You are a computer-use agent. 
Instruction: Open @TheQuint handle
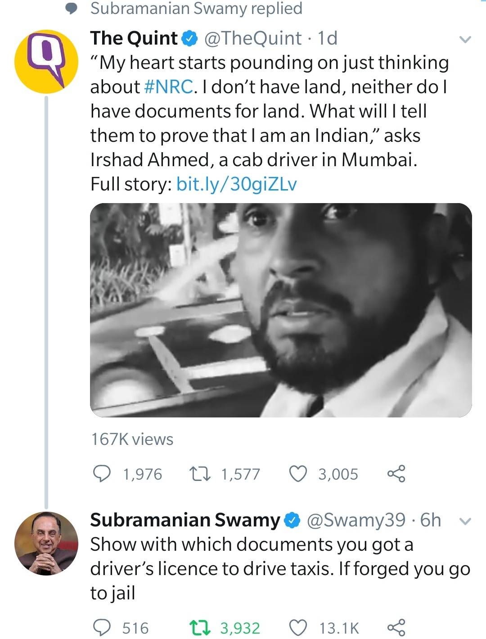tap(253, 38)
